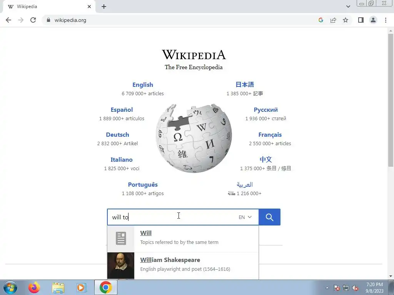This screenshot has width=394, height=295.
Task: Open the Español Wikipedia link
Action: (x=122, y=109)
